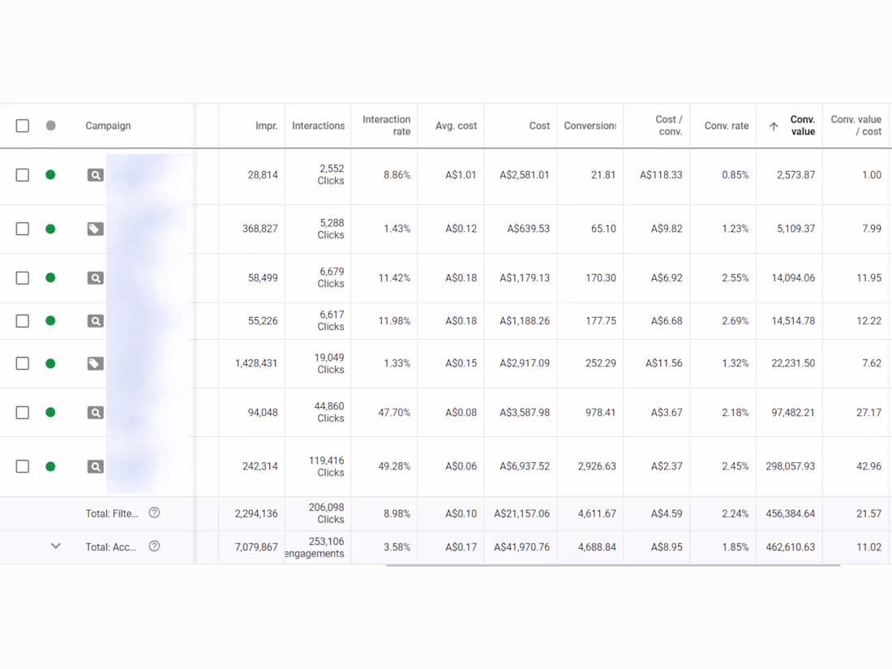
Task: Tick the select-all checkbox in header
Action: point(22,126)
